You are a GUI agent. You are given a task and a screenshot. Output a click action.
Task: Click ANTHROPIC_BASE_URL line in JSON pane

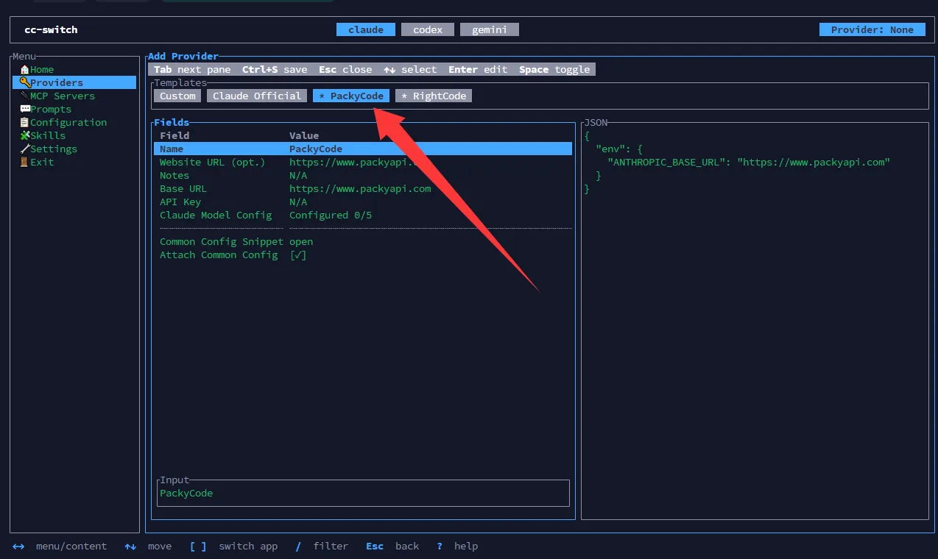[x=749, y=163]
